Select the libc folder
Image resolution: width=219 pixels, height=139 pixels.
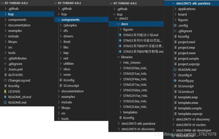[66, 47]
